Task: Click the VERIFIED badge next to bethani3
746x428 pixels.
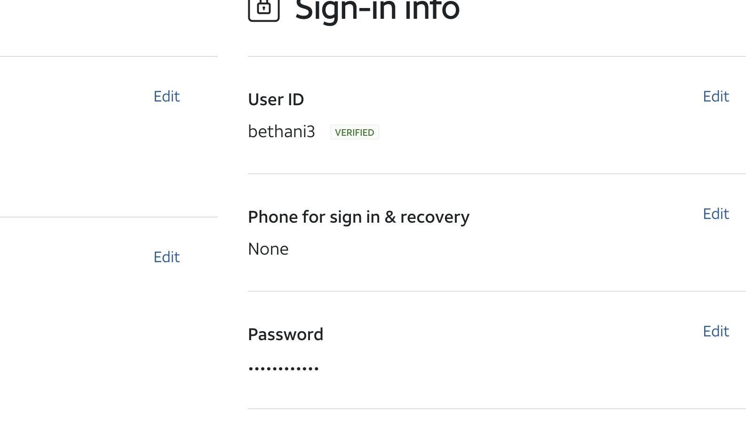Action: pyautogui.click(x=354, y=132)
